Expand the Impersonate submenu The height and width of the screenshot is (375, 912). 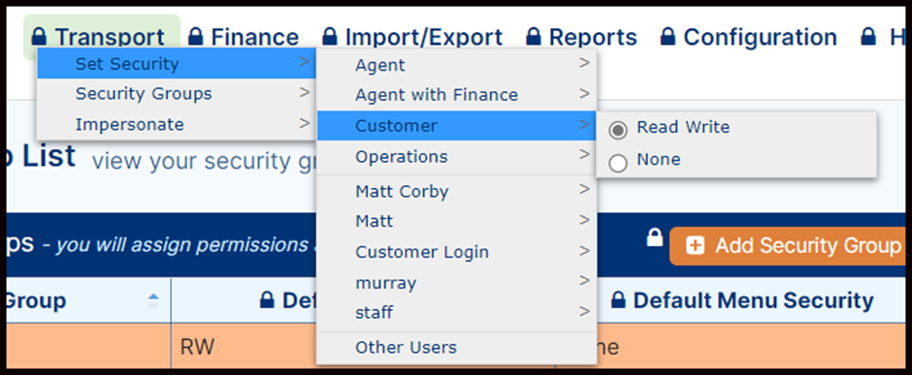[177, 124]
